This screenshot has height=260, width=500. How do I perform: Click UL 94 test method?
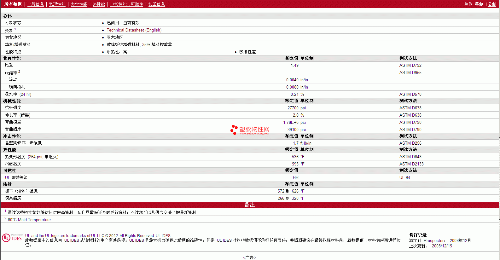click(404, 178)
